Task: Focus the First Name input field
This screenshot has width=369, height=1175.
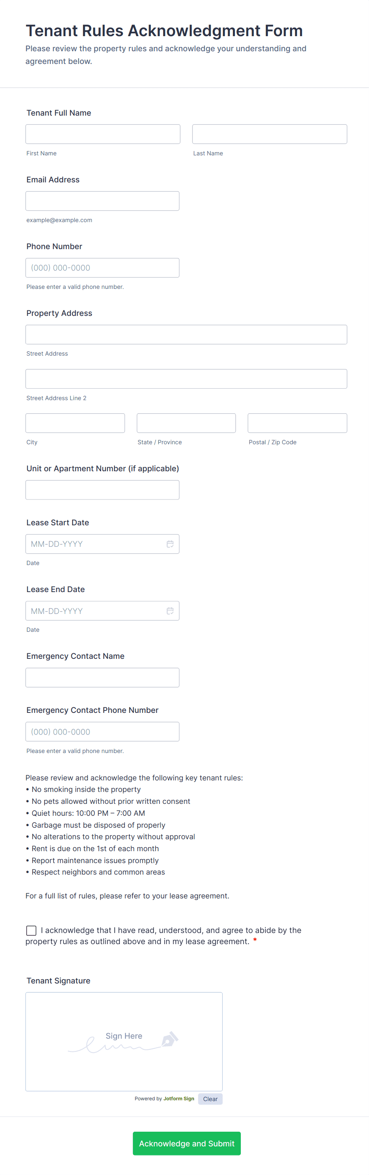Action: coord(102,134)
